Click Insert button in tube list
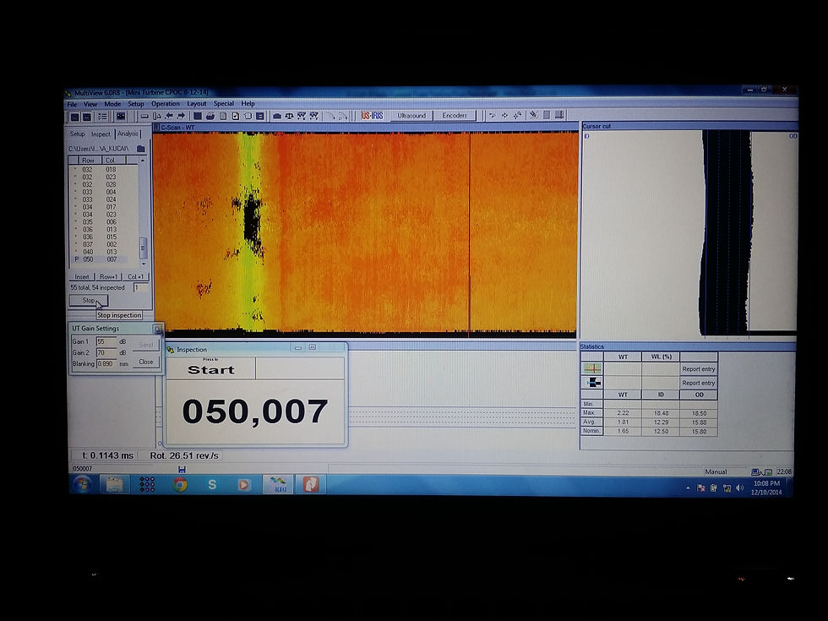The height and width of the screenshot is (621, 828). [82, 277]
